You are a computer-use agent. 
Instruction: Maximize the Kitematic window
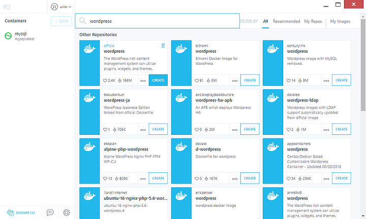click(338, 5)
